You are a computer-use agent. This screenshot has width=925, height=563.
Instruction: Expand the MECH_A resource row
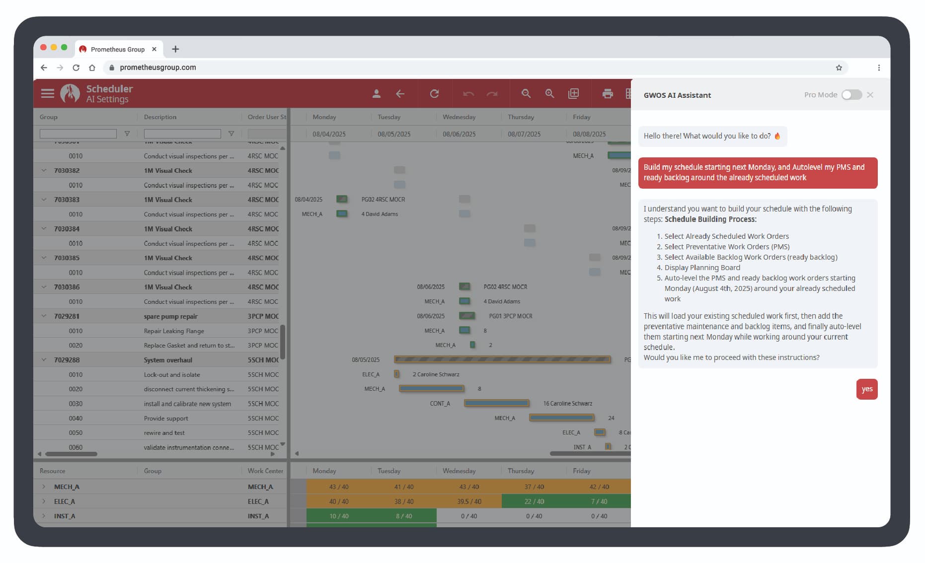(44, 487)
